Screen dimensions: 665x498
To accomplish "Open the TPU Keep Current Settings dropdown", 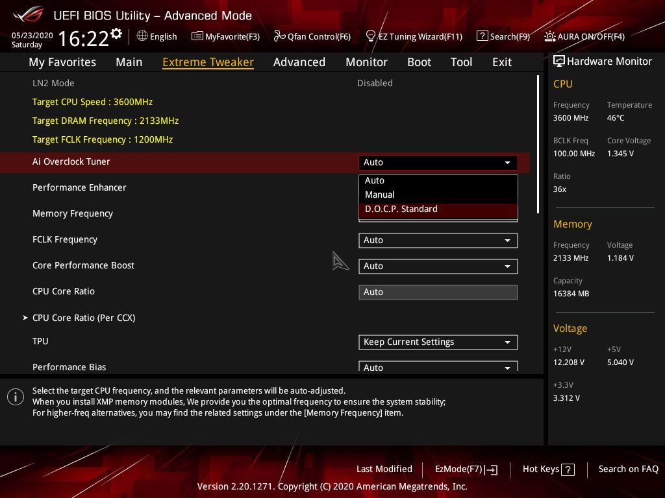I will point(438,342).
